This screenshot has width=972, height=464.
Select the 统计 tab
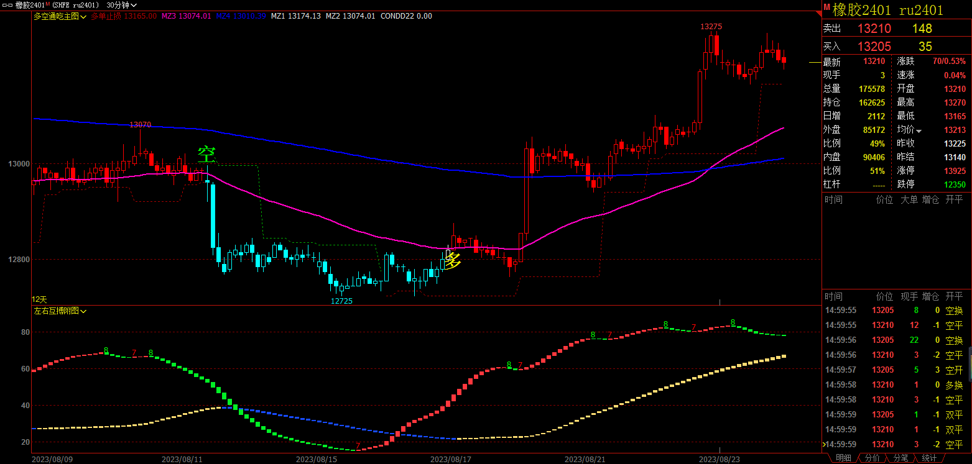tap(929, 458)
